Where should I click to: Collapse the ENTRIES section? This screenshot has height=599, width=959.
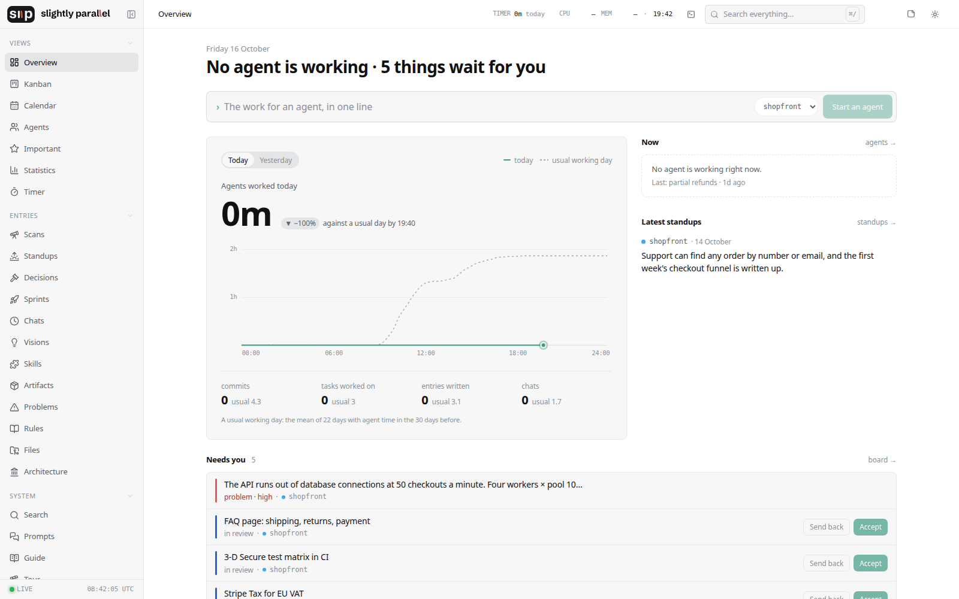point(130,216)
